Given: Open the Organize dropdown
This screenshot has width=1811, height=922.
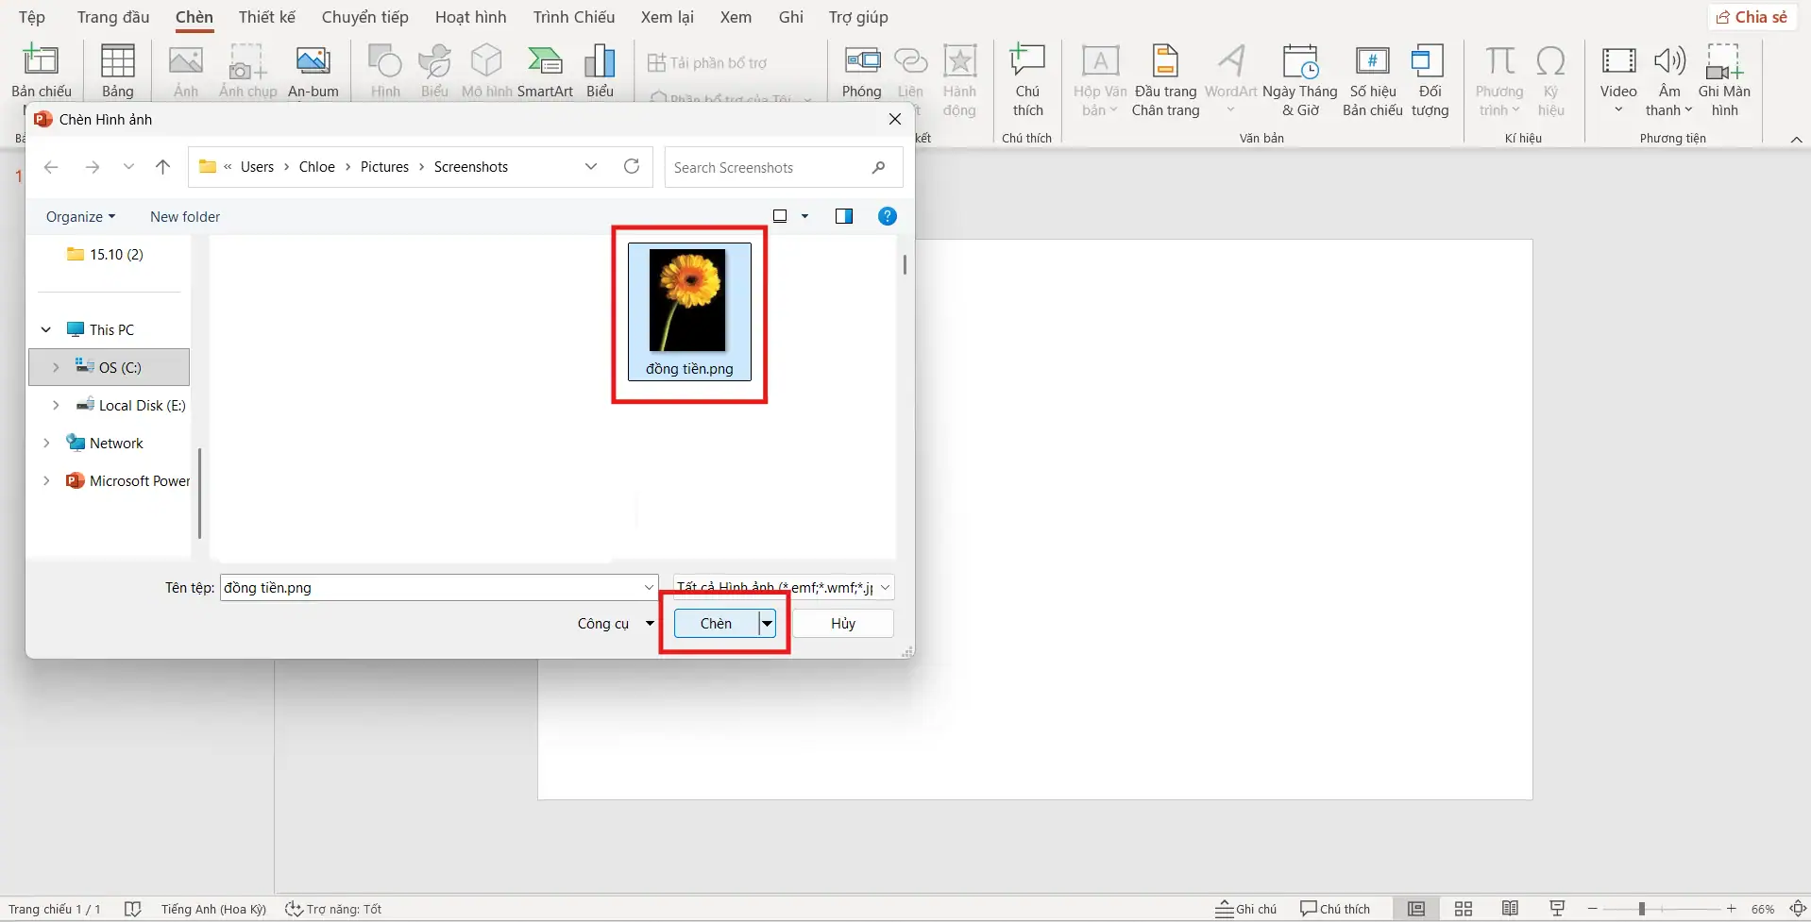Looking at the screenshot, I should [x=80, y=216].
